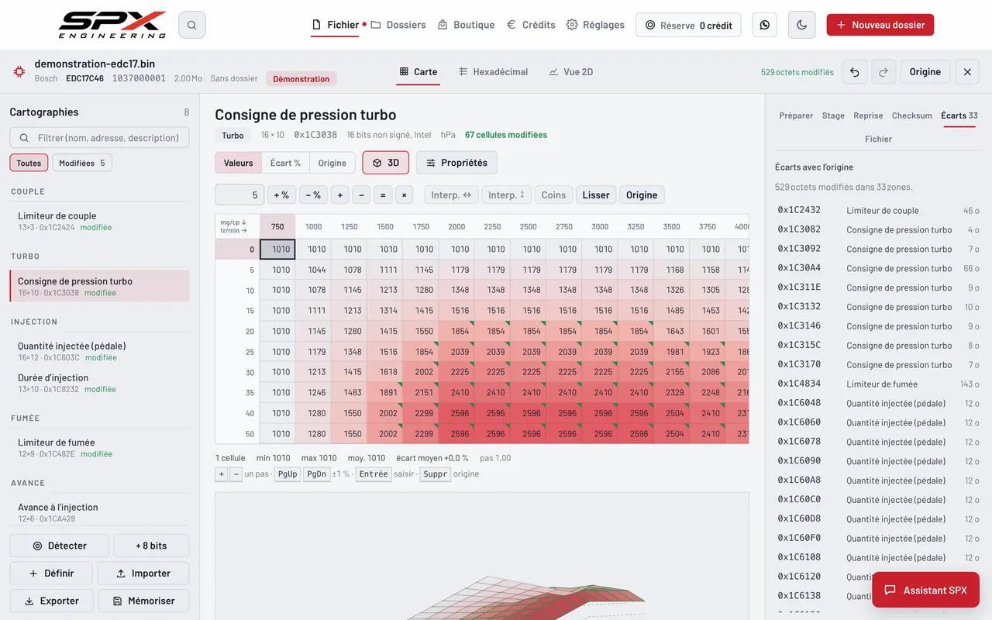This screenshot has height=620, width=992.
Task: Open Réserve 0 crédit button
Action: (688, 25)
